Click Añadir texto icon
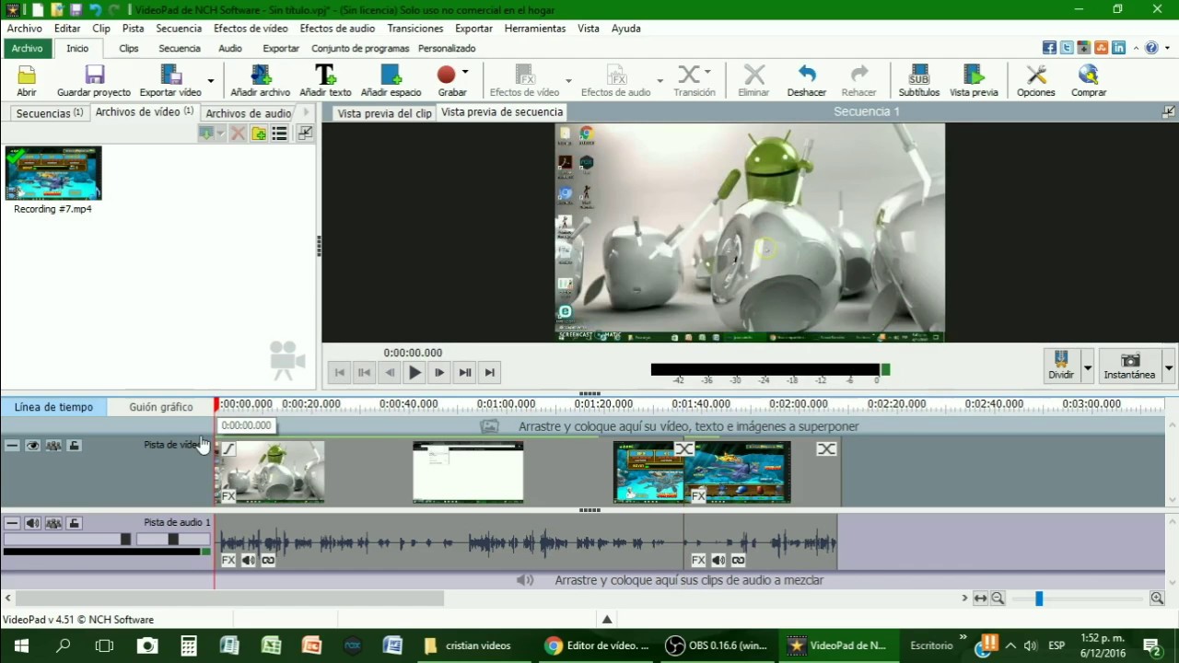 click(325, 75)
